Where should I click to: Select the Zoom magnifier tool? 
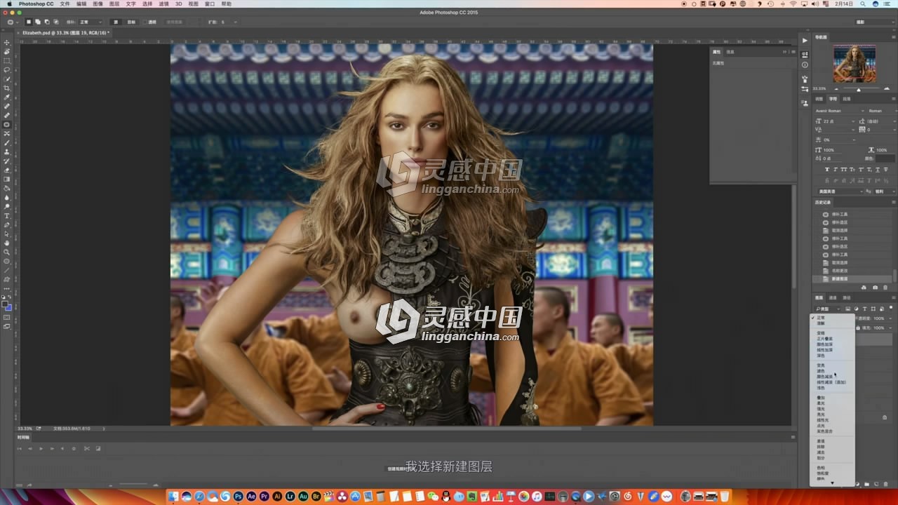7,252
